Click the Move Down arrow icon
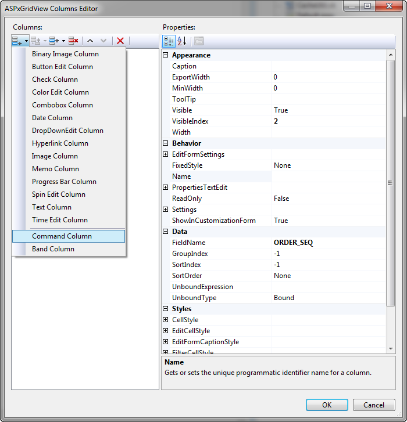 103,41
